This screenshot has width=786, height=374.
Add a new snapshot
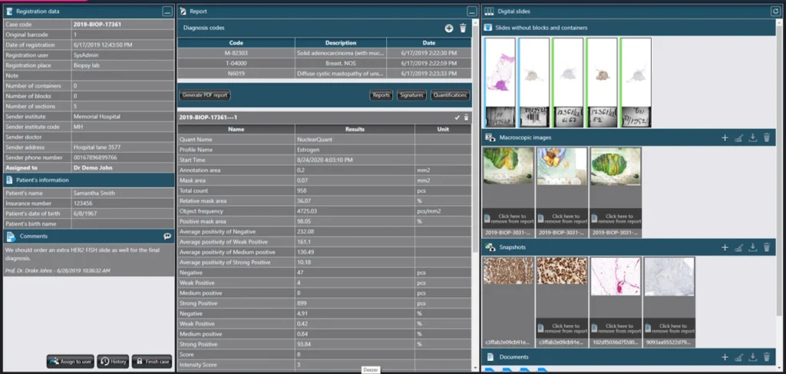tap(725, 247)
